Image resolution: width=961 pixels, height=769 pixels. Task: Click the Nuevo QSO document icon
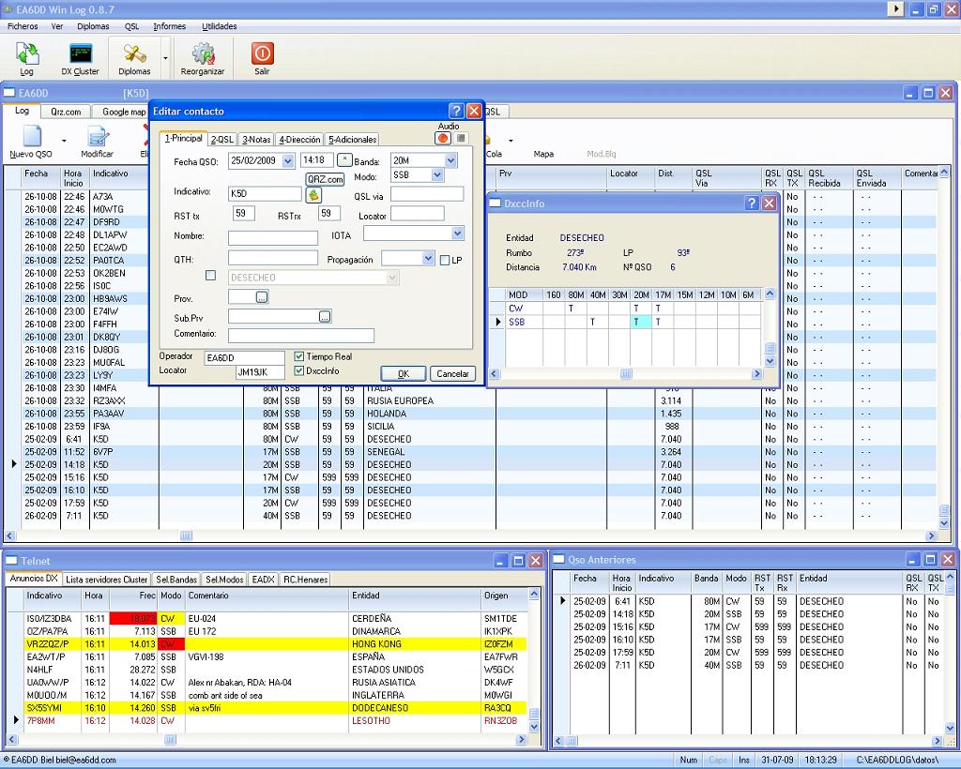coord(31,137)
